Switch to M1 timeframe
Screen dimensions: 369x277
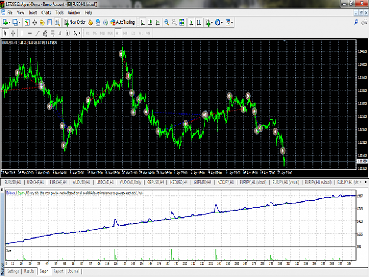87,34
